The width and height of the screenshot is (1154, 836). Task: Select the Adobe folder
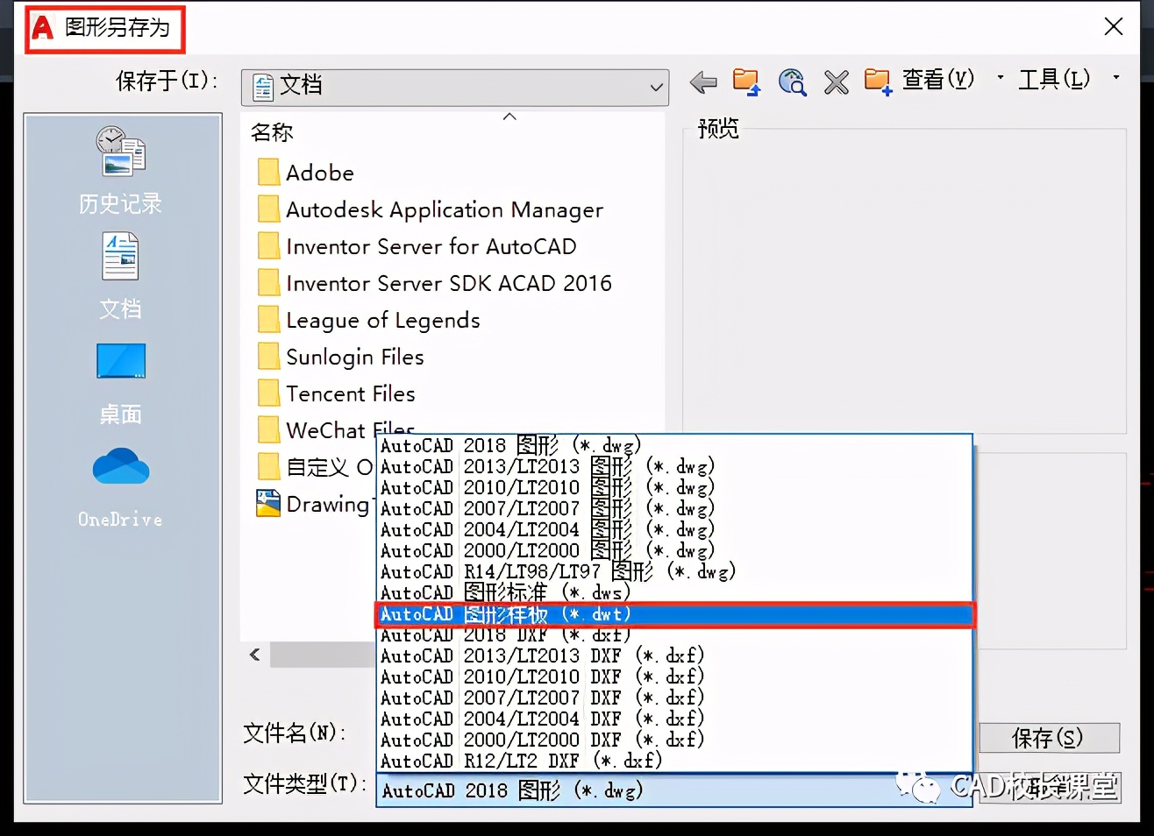[x=306, y=173]
